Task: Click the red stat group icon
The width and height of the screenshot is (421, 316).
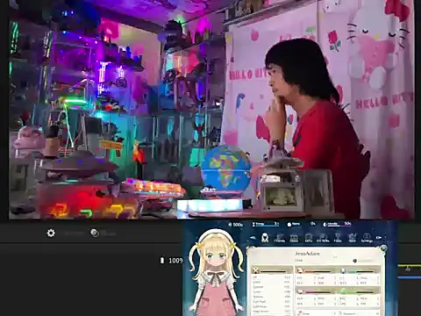Action: pyautogui.click(x=300, y=270)
